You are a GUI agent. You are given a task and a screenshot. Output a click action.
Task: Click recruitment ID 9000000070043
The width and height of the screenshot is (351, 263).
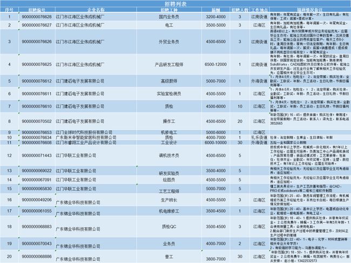(37, 244)
